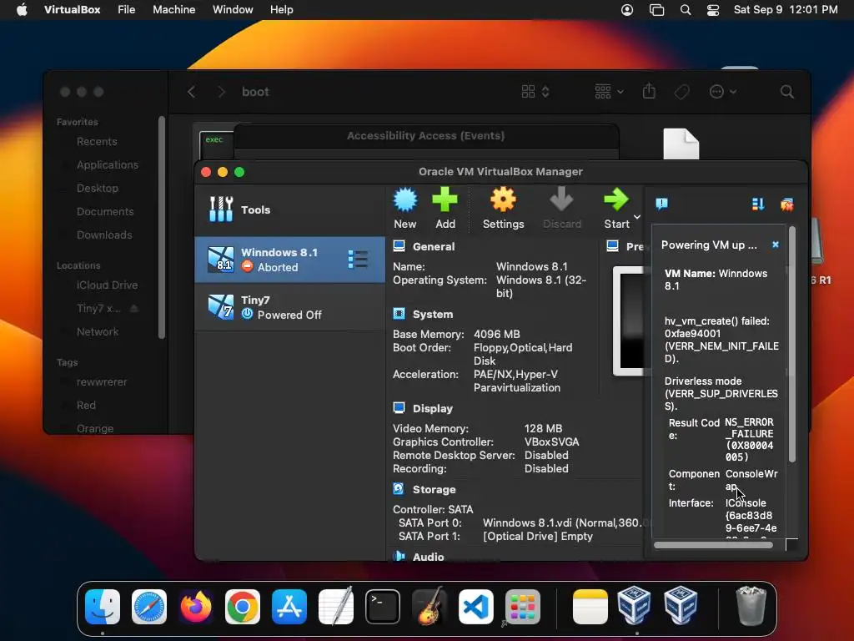Click the screen mirroring icon in menu bar
This screenshot has height=641, width=854.
[657, 10]
